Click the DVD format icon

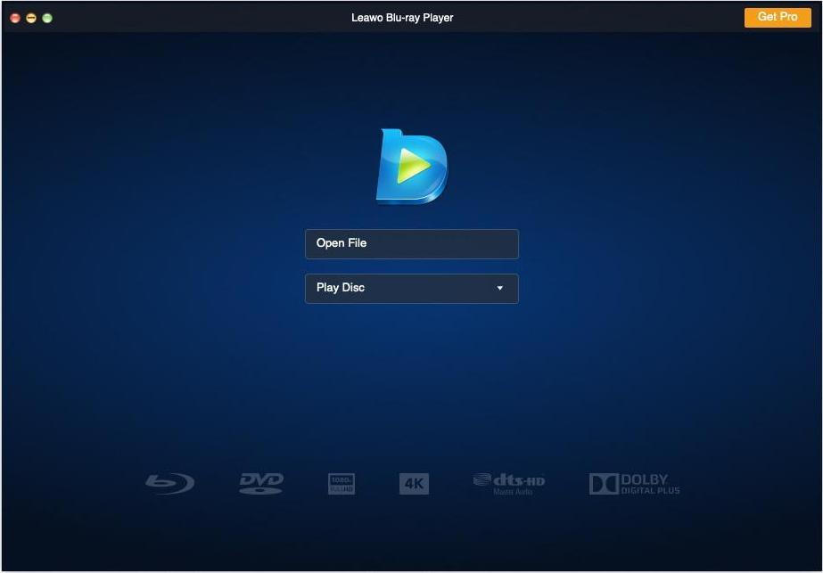pyautogui.click(x=259, y=483)
